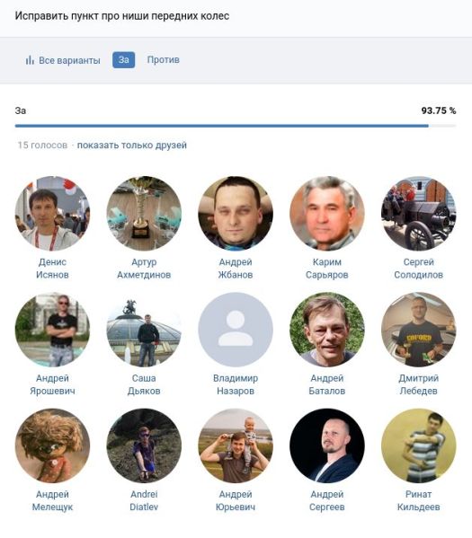Open the default placeholder avatar above Владимир Назаров

click(236, 330)
